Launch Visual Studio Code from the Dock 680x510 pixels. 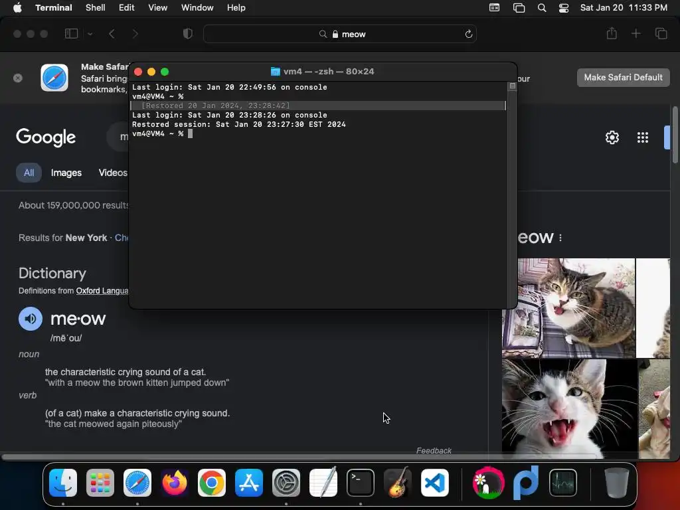[434, 483]
